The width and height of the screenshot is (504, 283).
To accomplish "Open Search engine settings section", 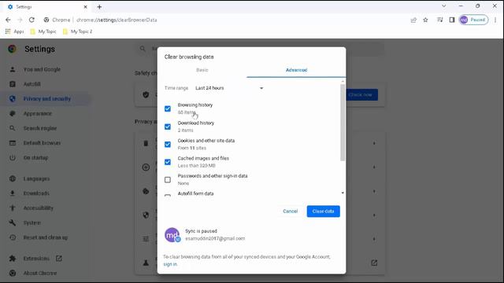I will [40, 128].
